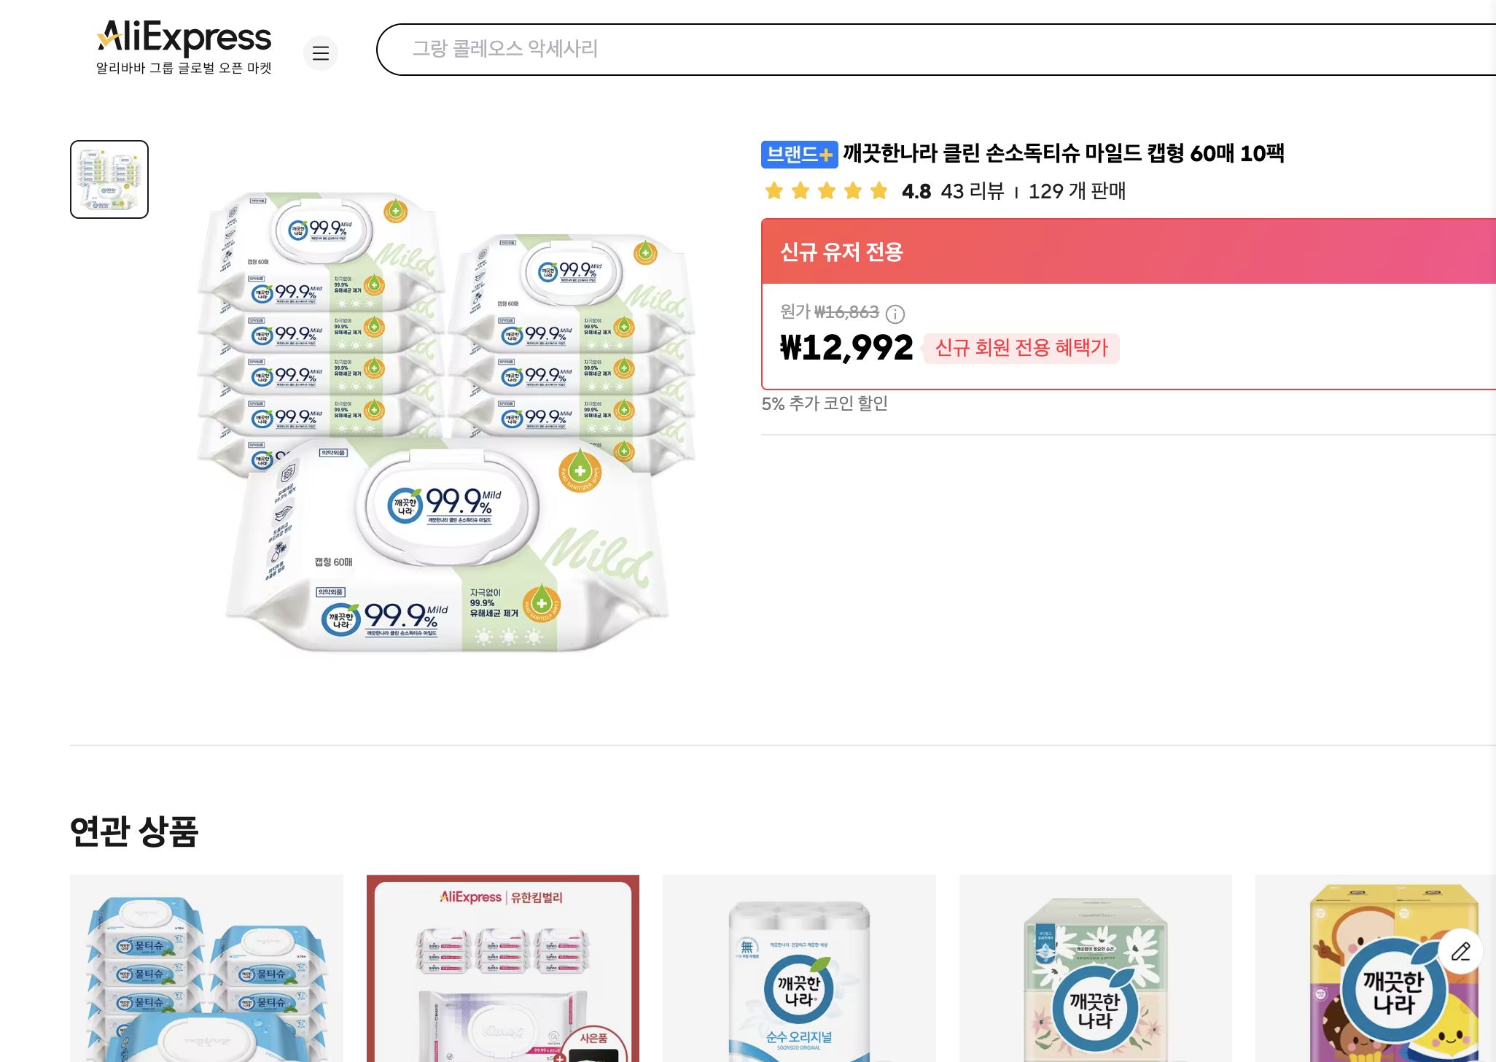Select the 브랜드+ badge
The height and width of the screenshot is (1062, 1496).
(798, 155)
